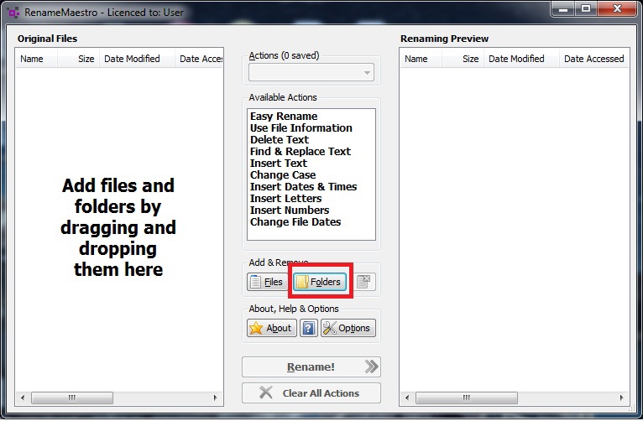The image size is (643, 421).
Task: Click the tools icon on Options button
Action: 329,328
